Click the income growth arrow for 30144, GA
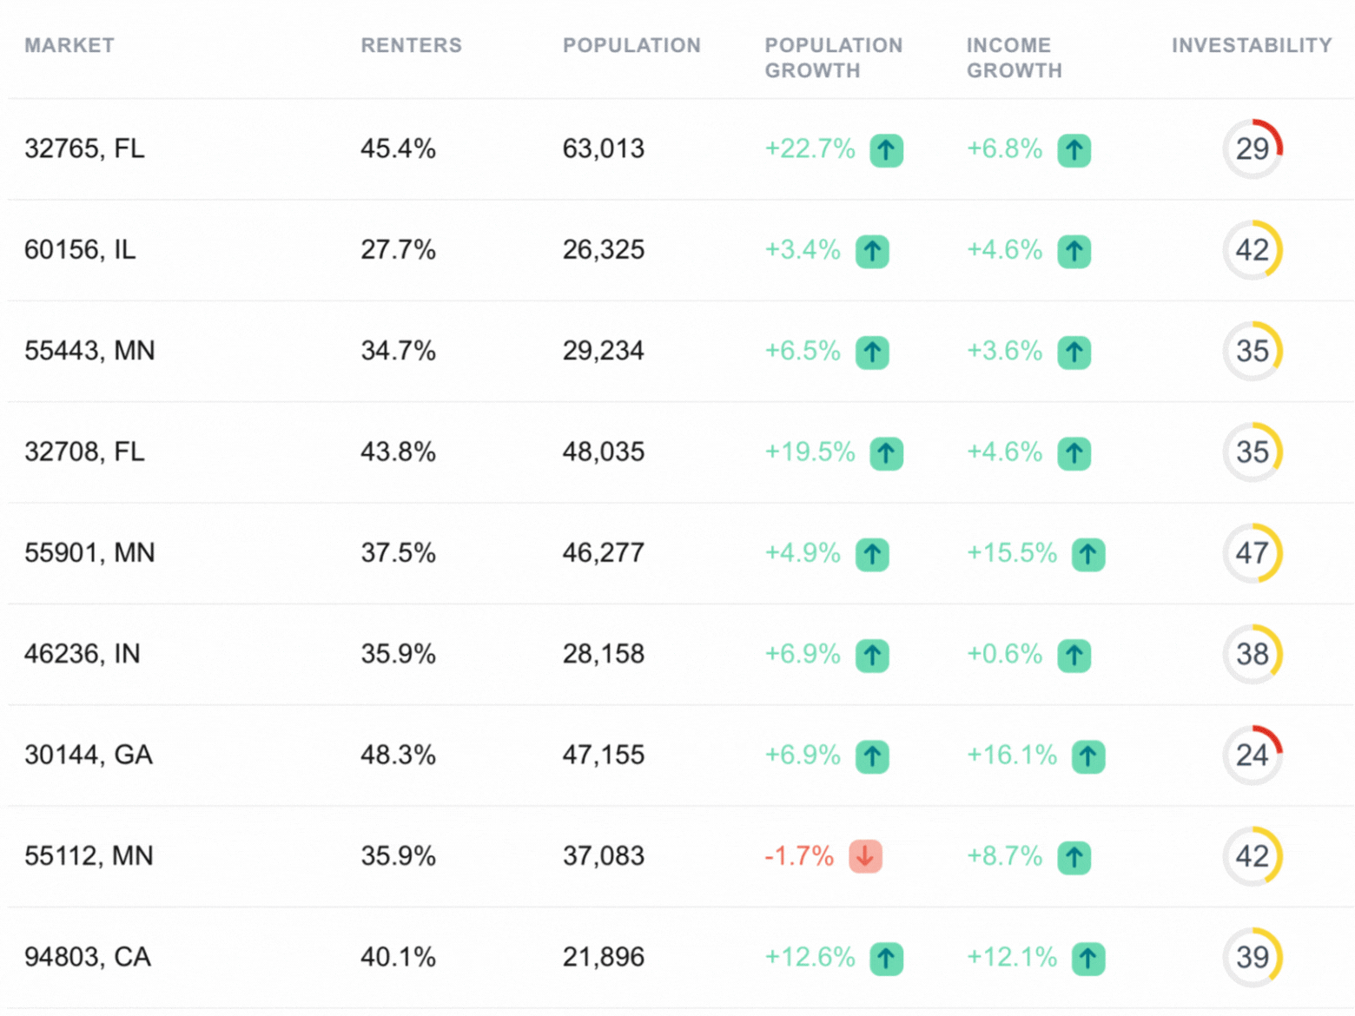 tap(1087, 756)
